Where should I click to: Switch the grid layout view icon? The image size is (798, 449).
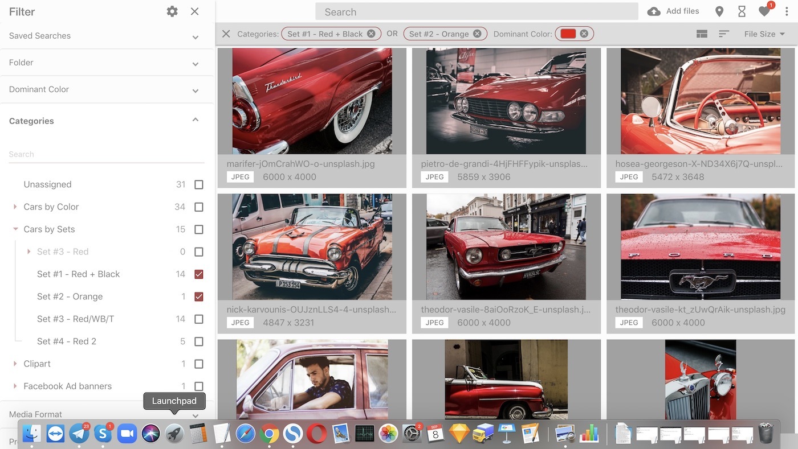(x=701, y=34)
